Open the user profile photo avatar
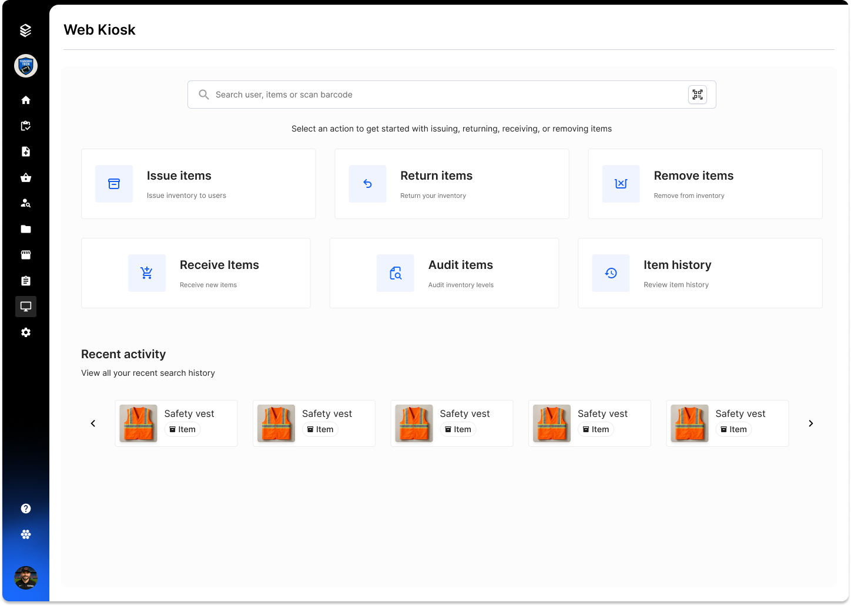The image size is (851, 606). (x=26, y=578)
